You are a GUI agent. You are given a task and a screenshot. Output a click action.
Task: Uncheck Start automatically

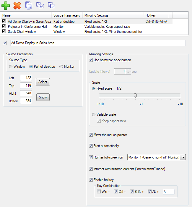tap(91, 146)
